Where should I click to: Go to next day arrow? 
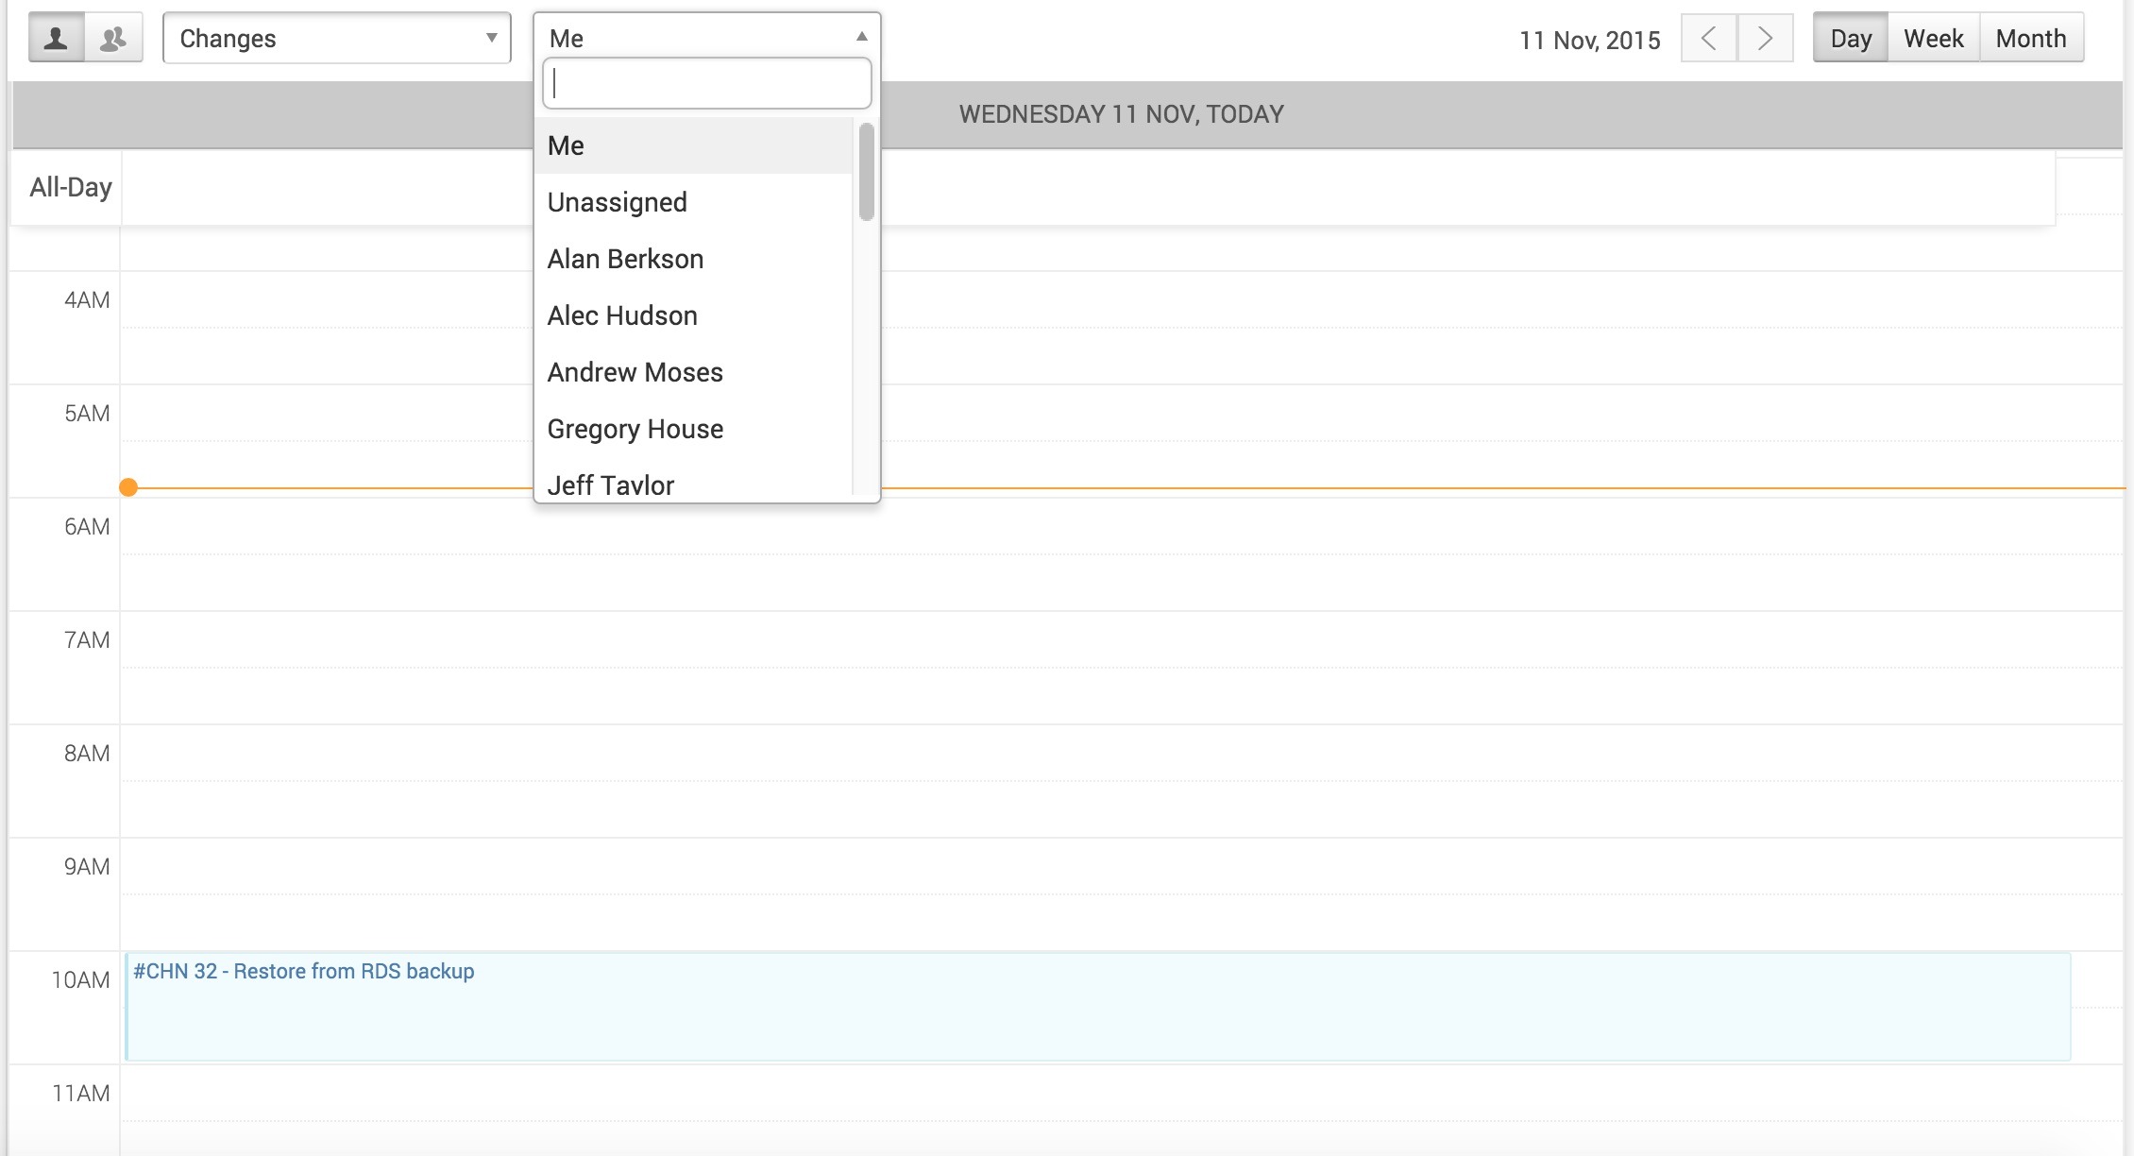[x=1764, y=39]
